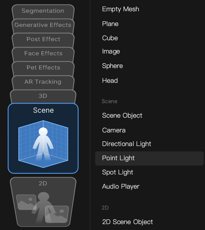Add a Cube object
The height and width of the screenshot is (230, 205).
click(110, 38)
